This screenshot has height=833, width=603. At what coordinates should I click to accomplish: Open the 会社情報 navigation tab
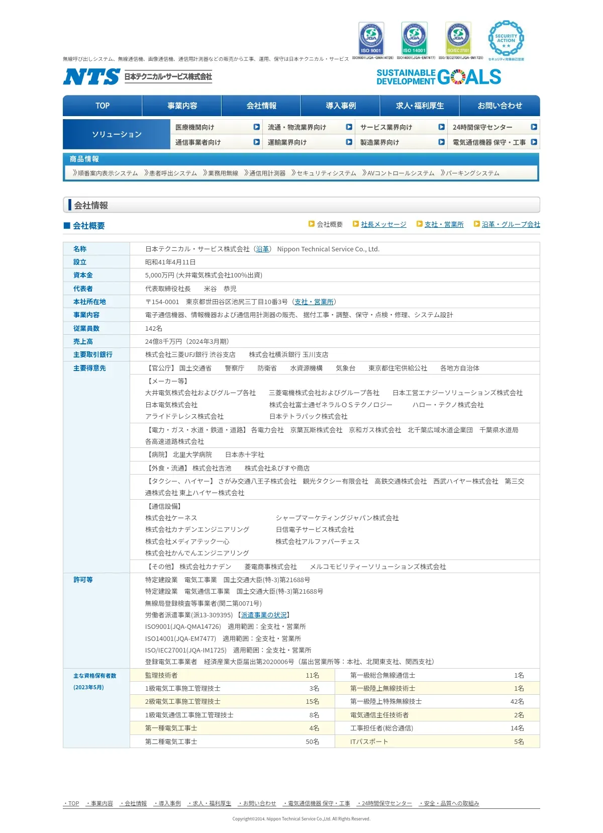pyautogui.click(x=261, y=106)
